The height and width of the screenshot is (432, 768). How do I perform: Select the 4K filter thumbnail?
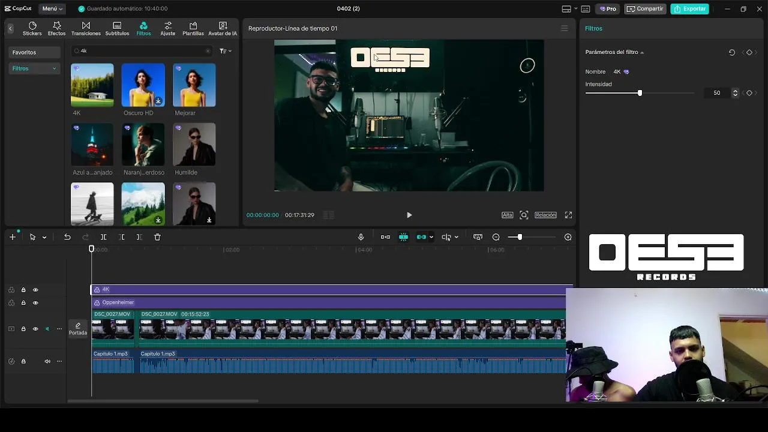[x=92, y=85]
